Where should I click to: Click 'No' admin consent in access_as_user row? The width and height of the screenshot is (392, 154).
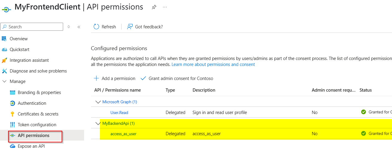coord(314,134)
